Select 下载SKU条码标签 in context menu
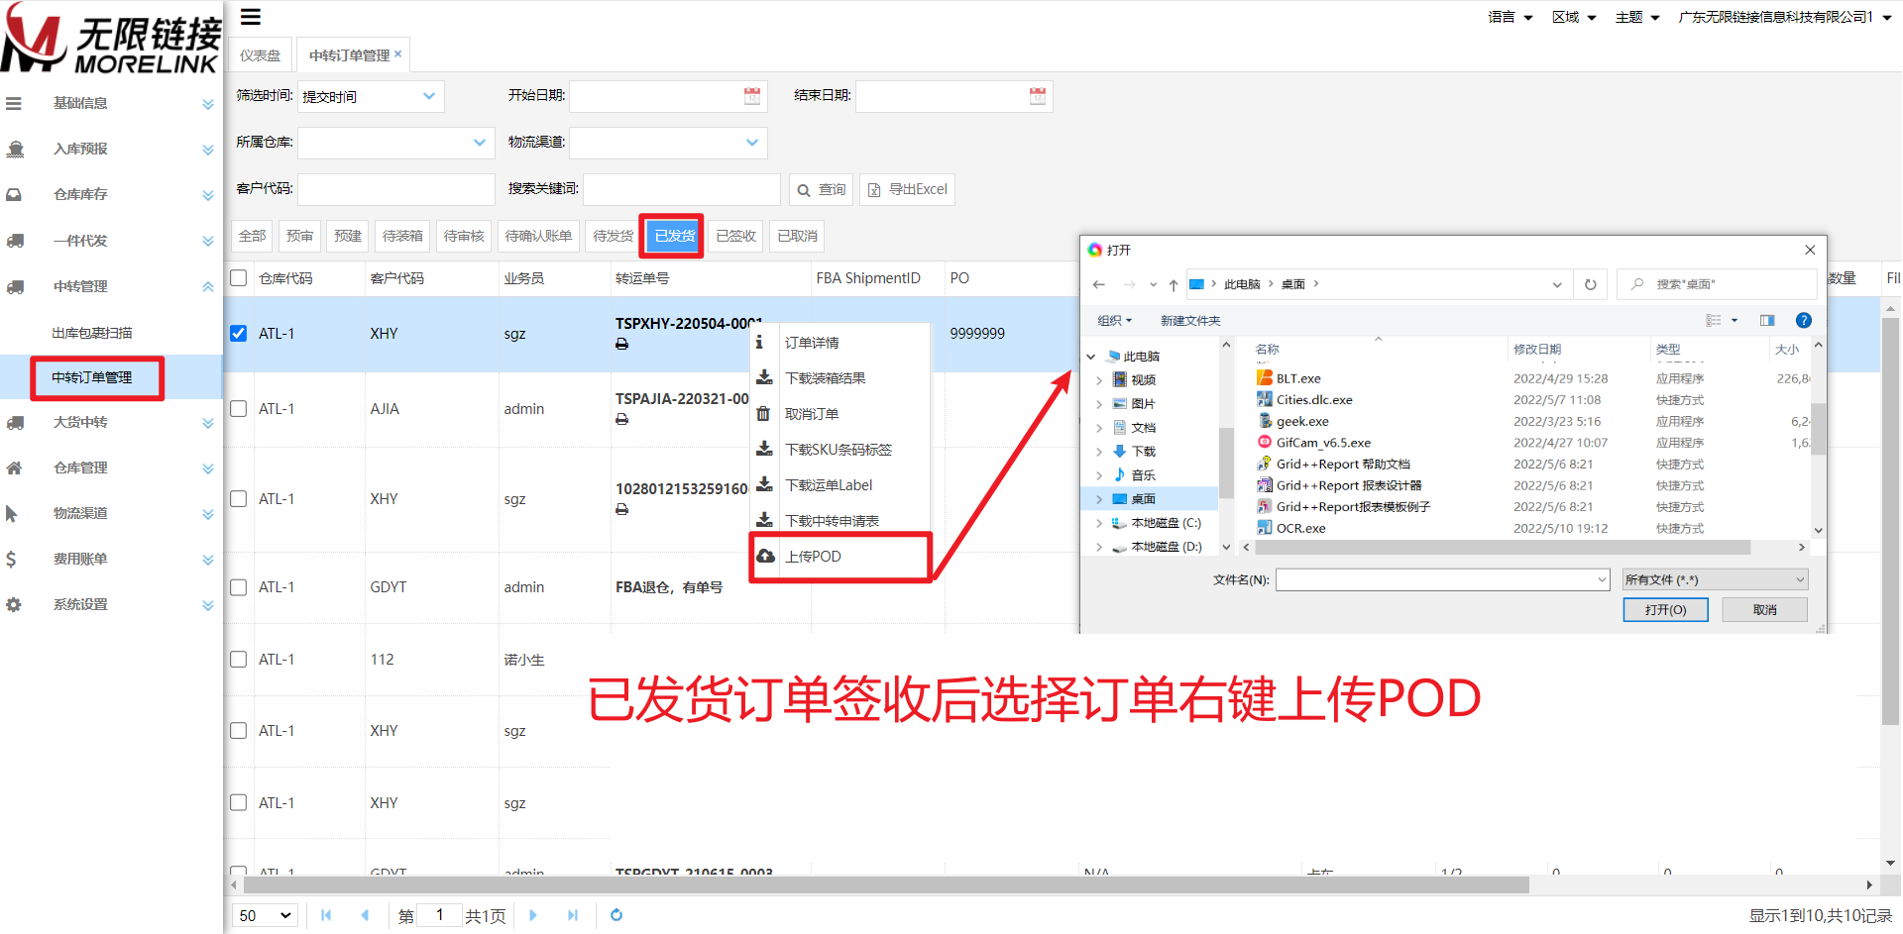Screen dimensions: 1903x934 click(840, 449)
